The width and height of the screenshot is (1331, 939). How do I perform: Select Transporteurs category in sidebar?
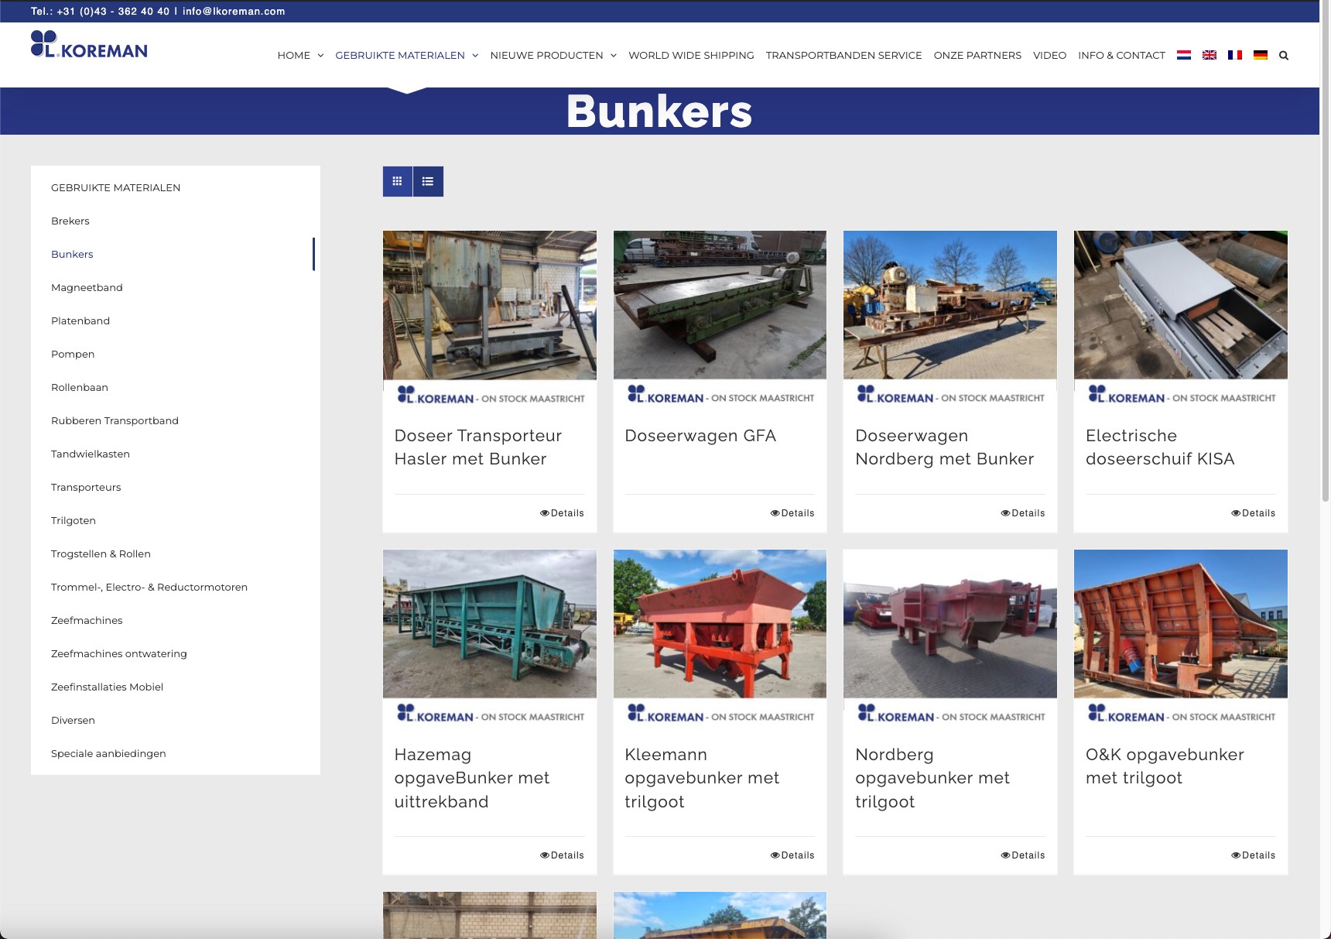tap(86, 487)
